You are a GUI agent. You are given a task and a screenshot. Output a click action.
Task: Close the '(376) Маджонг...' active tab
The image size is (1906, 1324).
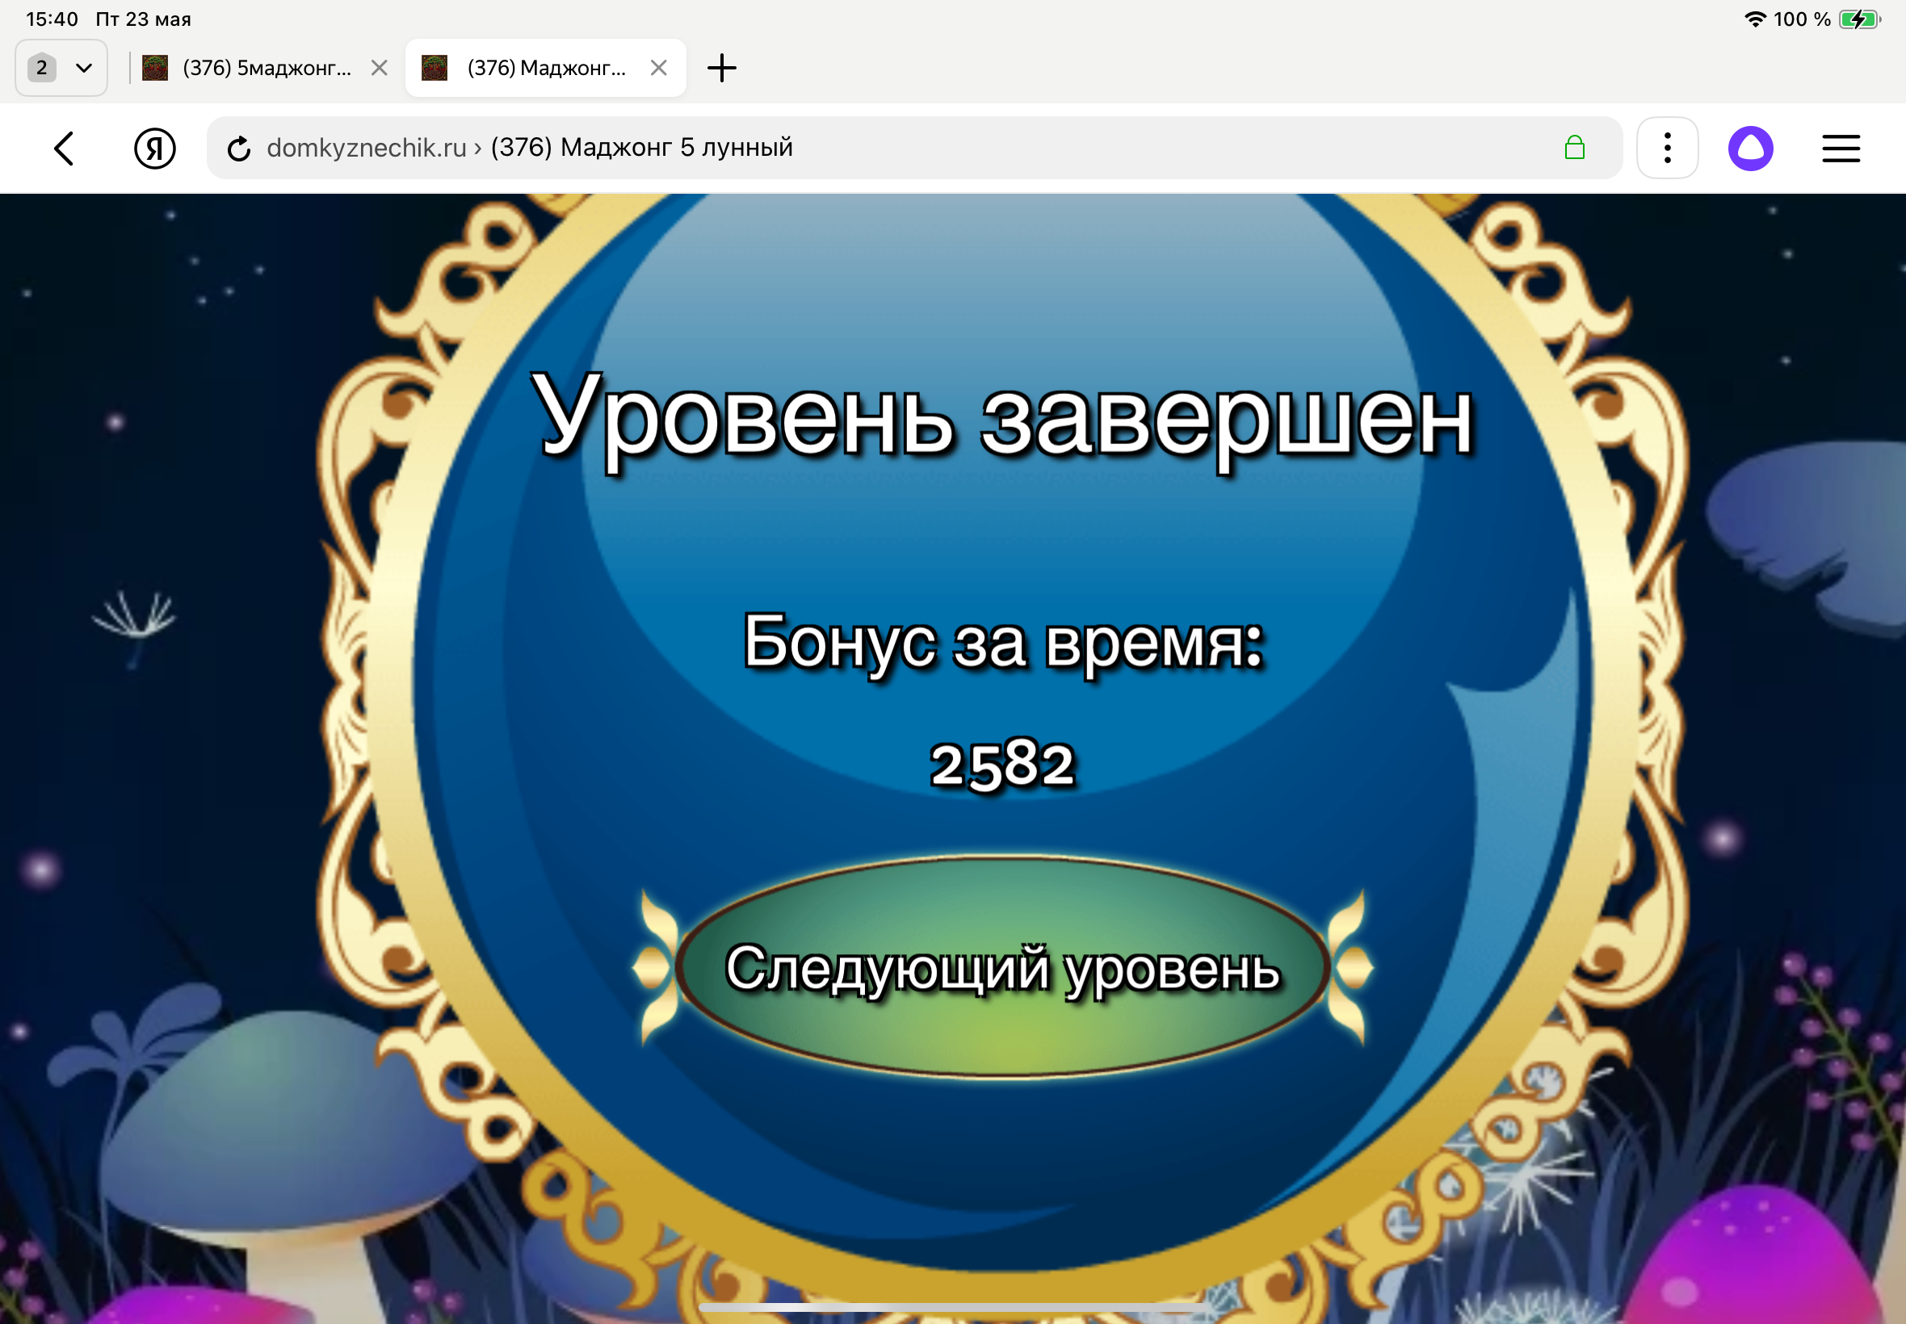(659, 68)
